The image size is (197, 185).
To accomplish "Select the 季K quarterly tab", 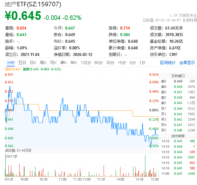I will (63, 63).
